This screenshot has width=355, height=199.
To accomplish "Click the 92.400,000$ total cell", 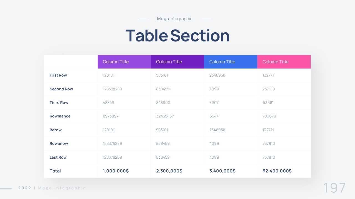I will 277,171.
